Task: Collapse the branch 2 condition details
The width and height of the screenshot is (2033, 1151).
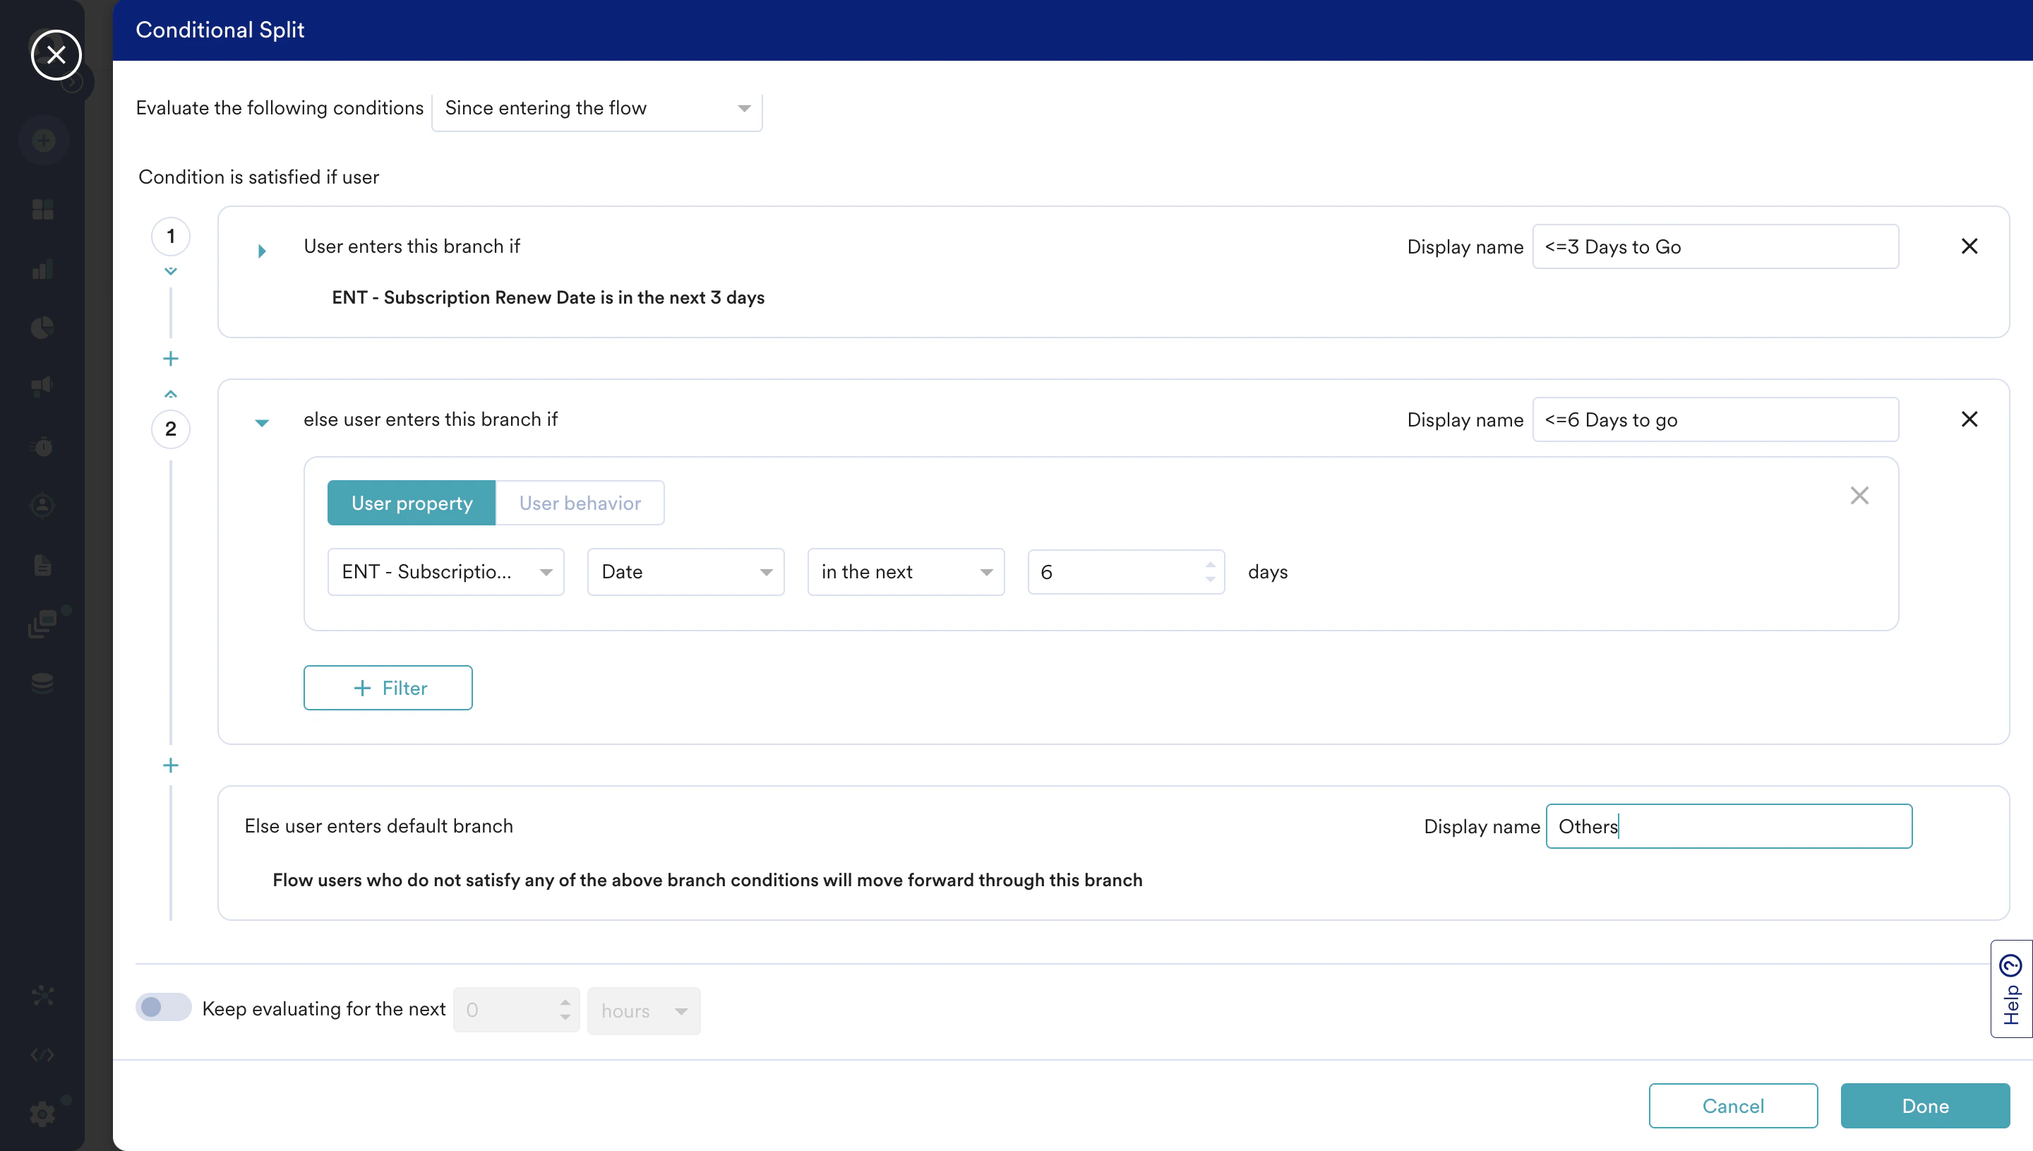Action: [263, 423]
